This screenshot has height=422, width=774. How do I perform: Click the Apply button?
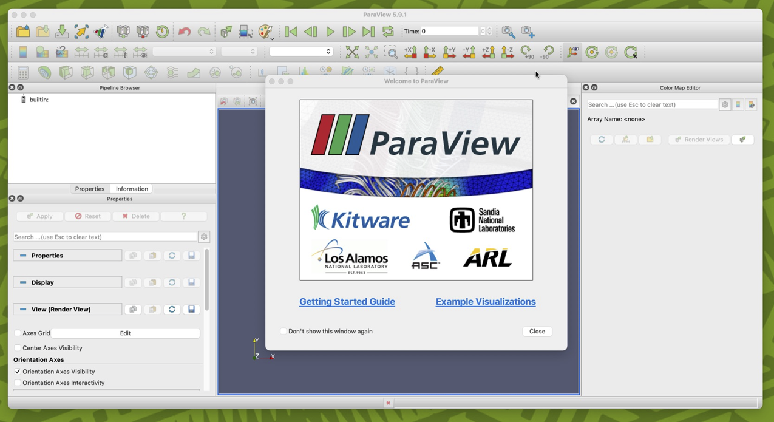point(39,216)
